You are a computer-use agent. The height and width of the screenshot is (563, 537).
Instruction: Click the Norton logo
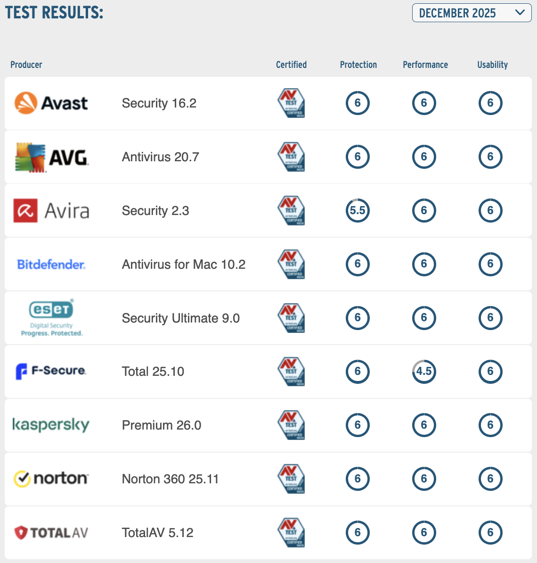point(51,479)
